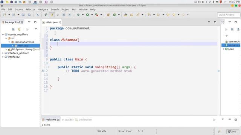Minimize the Package Explorer view
This screenshot has width=241, height=135.
(x=29, y=22)
